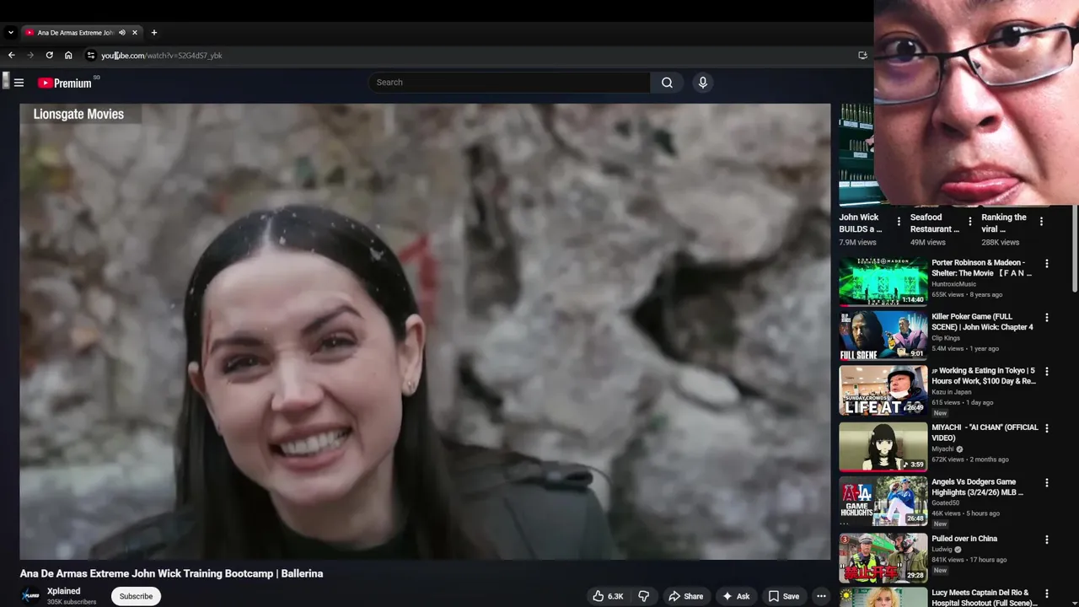Go forward in browser history
The height and width of the screenshot is (607, 1079).
30,55
